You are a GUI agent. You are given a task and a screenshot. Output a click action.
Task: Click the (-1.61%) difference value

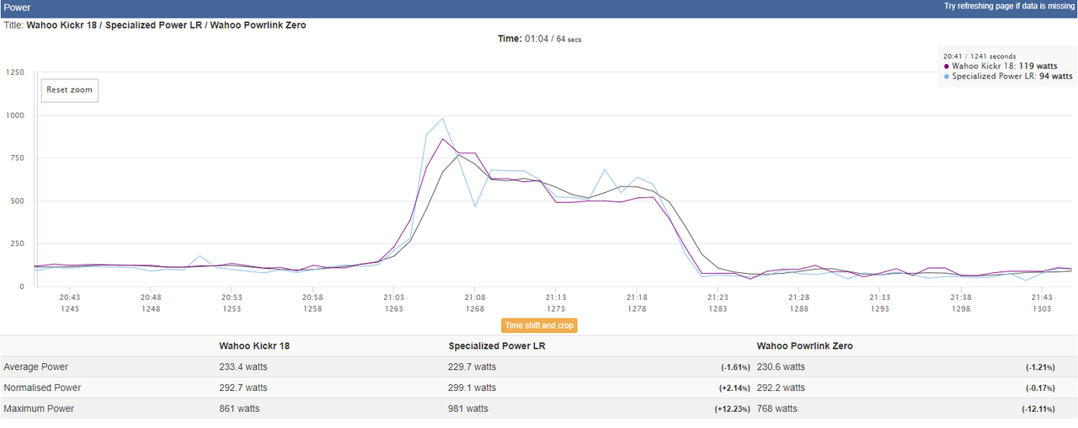click(x=737, y=367)
